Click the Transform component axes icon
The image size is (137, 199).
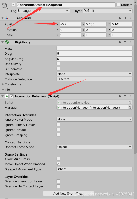pos(7,18)
